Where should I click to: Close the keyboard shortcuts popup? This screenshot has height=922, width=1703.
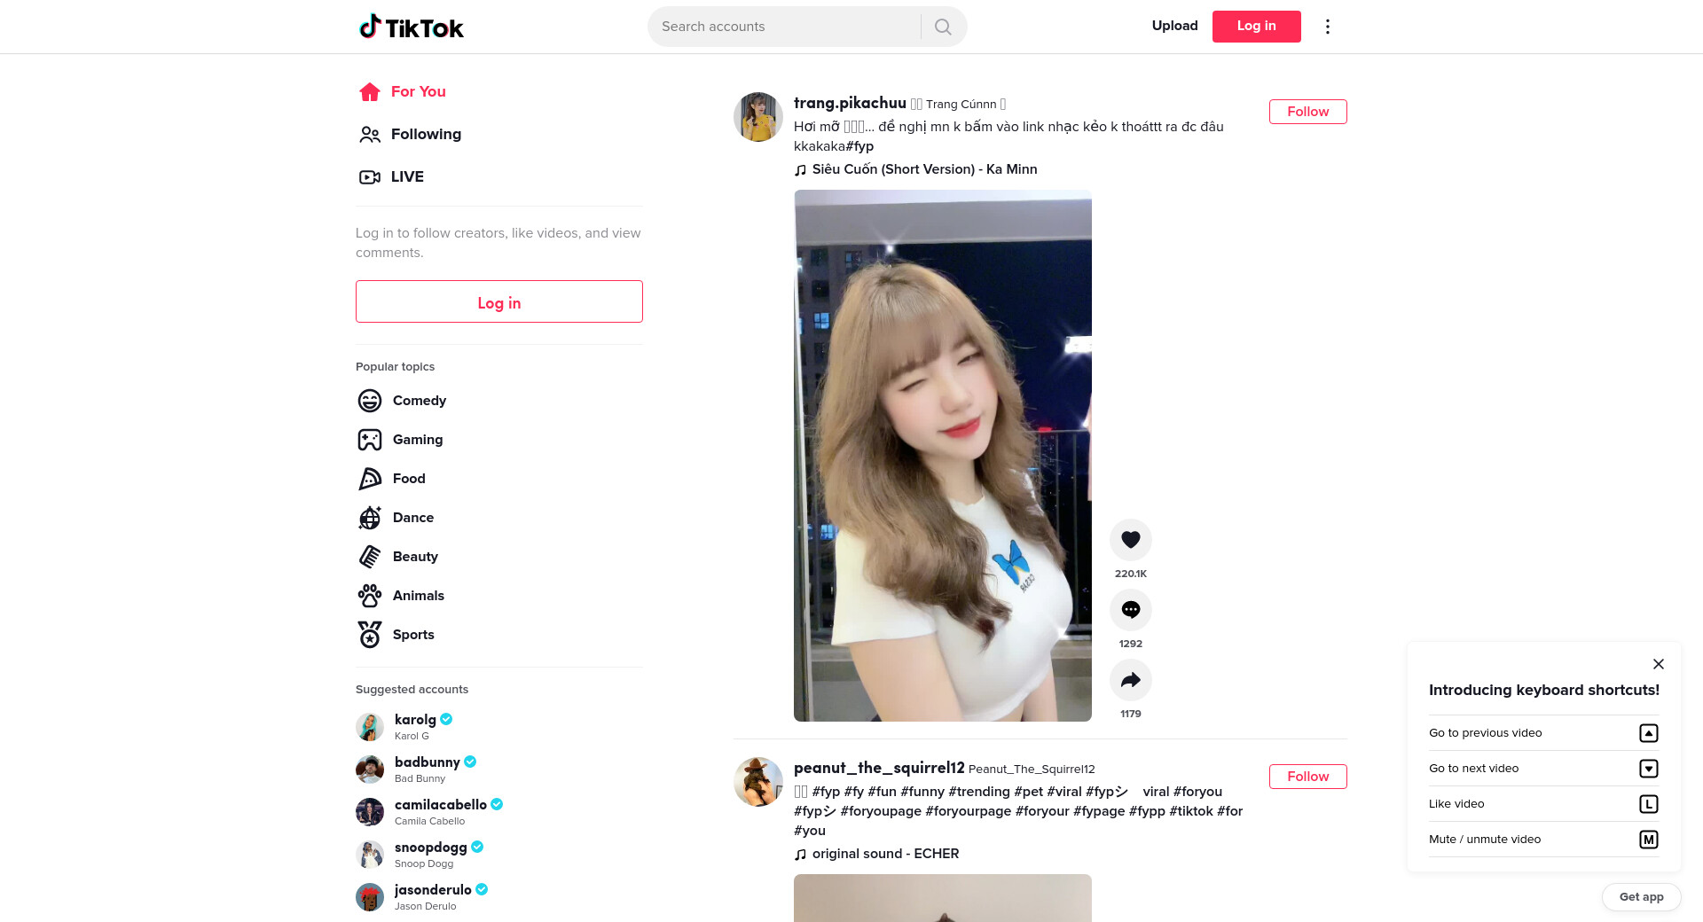(x=1659, y=664)
